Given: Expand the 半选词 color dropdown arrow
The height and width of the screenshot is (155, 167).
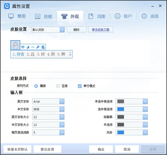Looking at the screenshot, I should tap(145, 125).
